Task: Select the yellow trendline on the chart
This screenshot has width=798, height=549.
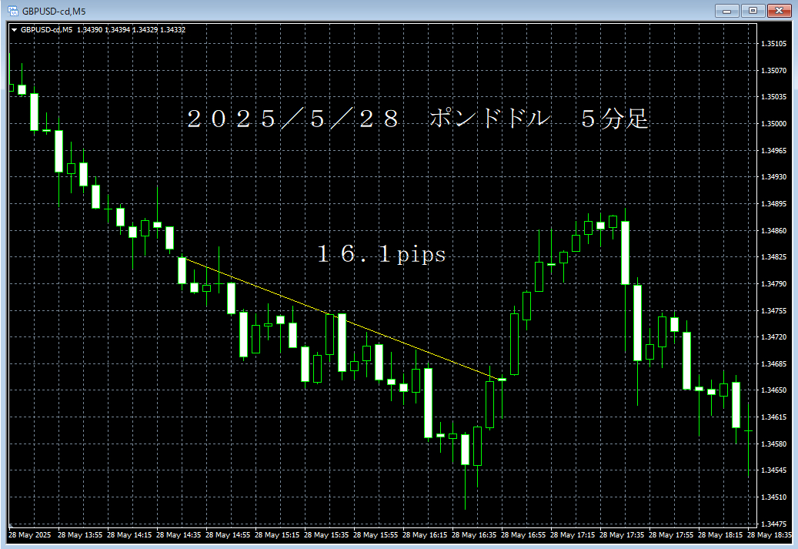Action: pyautogui.click(x=341, y=318)
